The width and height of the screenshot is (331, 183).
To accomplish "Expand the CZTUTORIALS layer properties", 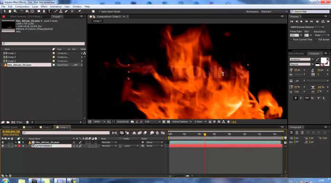I will tap(16, 146).
